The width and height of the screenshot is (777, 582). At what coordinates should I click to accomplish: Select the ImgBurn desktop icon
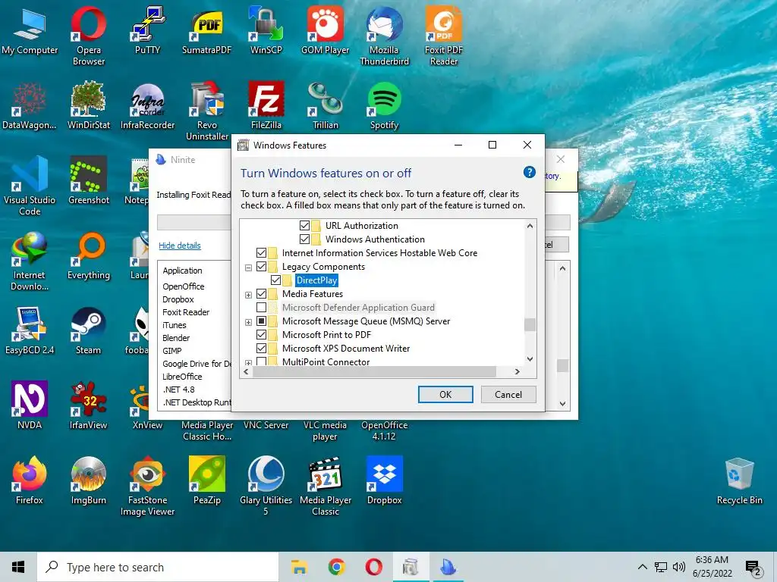click(x=88, y=481)
